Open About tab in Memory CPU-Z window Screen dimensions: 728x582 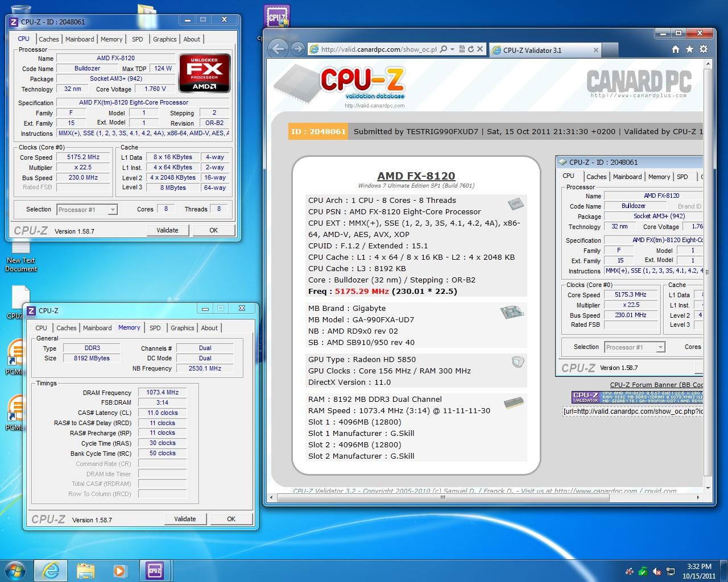[x=209, y=328]
